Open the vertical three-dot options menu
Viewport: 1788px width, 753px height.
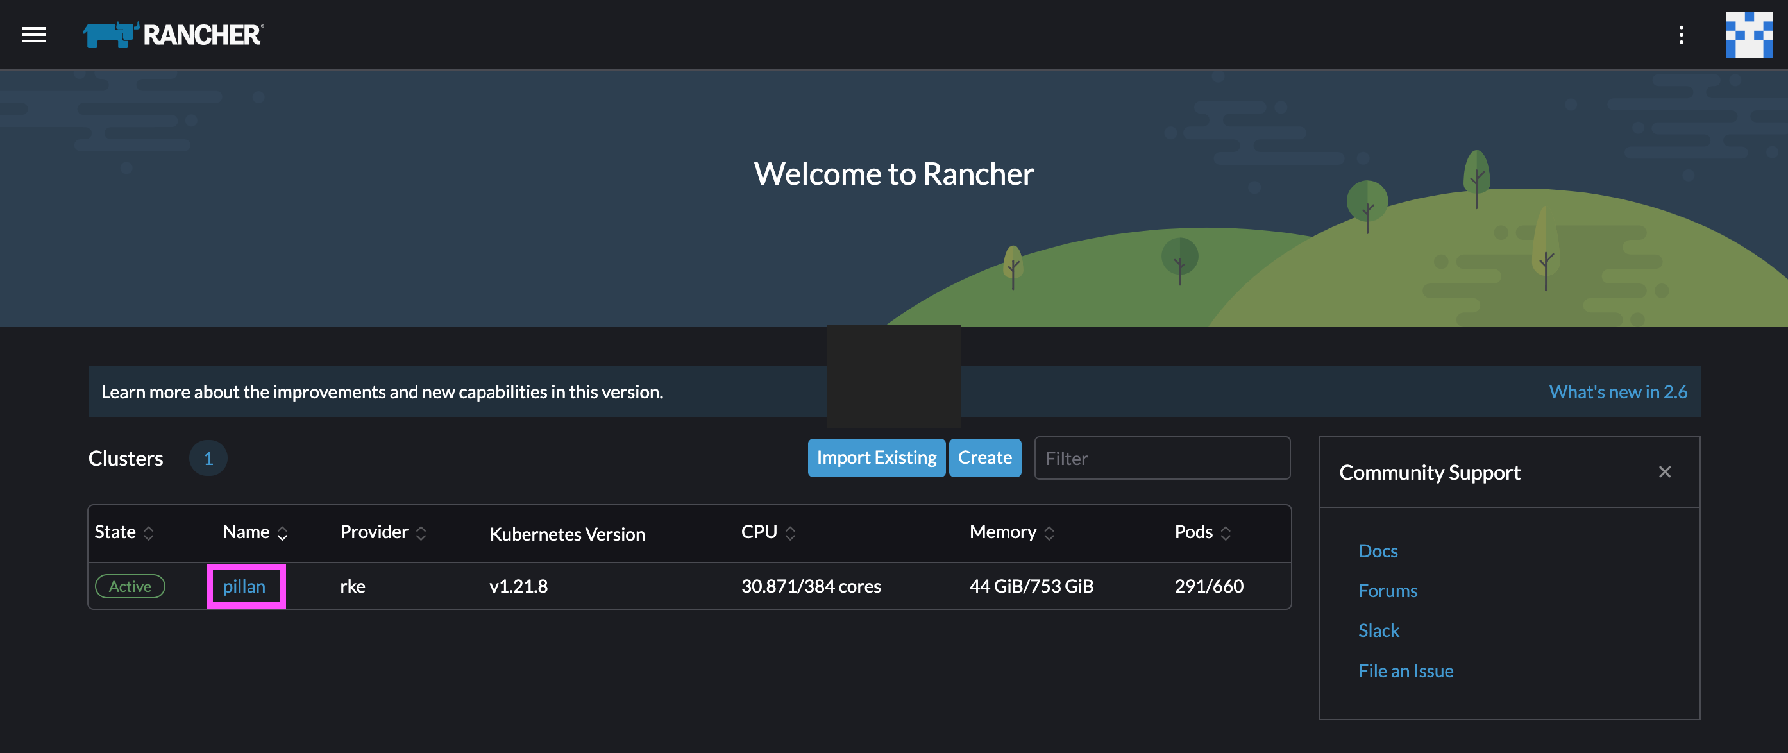click(1680, 35)
